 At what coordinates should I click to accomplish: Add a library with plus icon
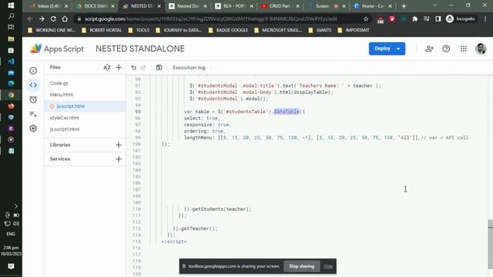(119, 145)
